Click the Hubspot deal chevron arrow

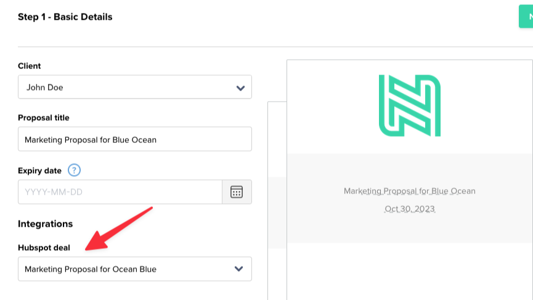239,269
